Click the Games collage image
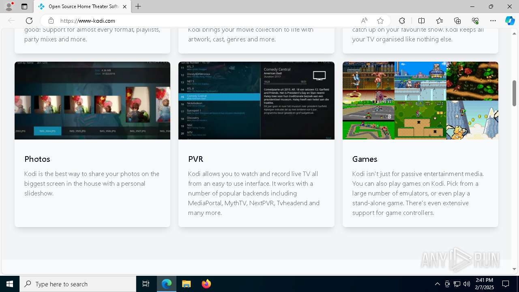 [420, 101]
